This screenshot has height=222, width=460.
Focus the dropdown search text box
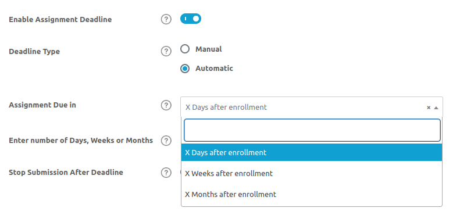[x=312, y=130]
